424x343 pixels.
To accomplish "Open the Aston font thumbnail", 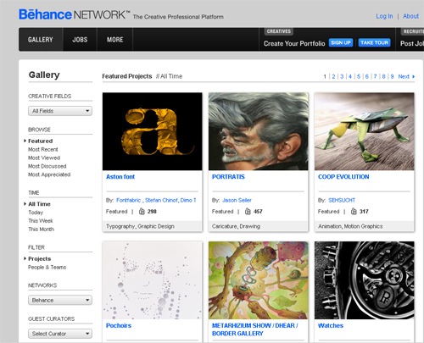I will [x=153, y=131].
